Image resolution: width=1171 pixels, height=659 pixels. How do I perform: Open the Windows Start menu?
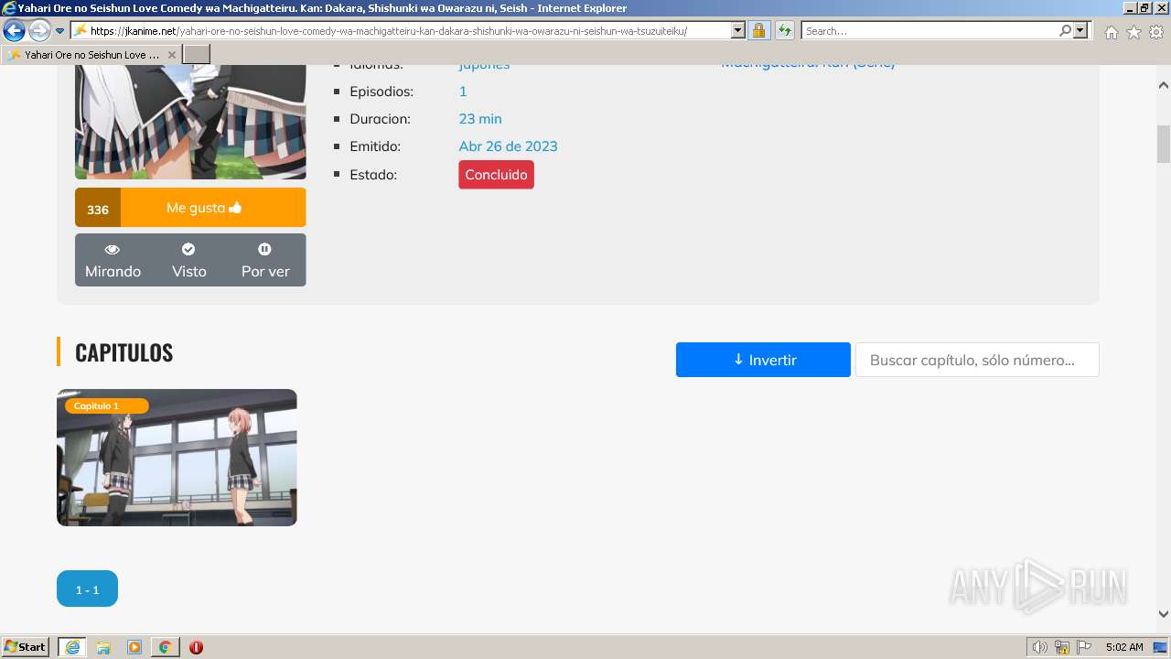[26, 647]
